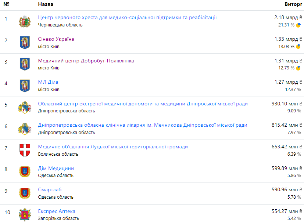
Task: Click the Zaporizhzhia crest beside Експрес Аптека
Action: pyautogui.click(x=25, y=214)
